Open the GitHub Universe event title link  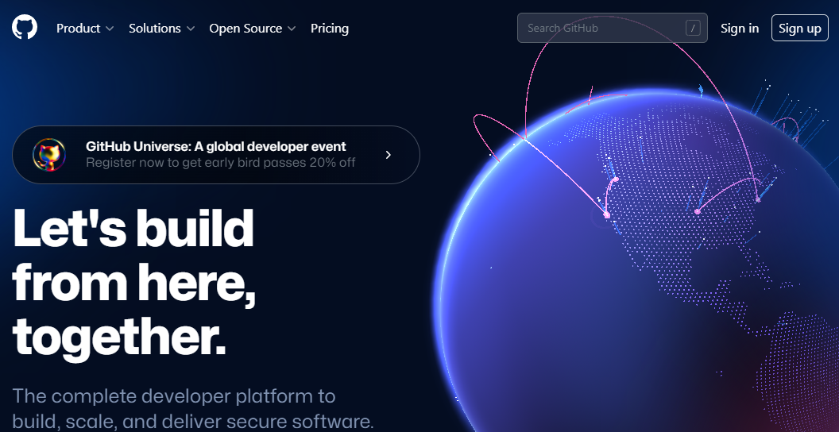(x=215, y=146)
